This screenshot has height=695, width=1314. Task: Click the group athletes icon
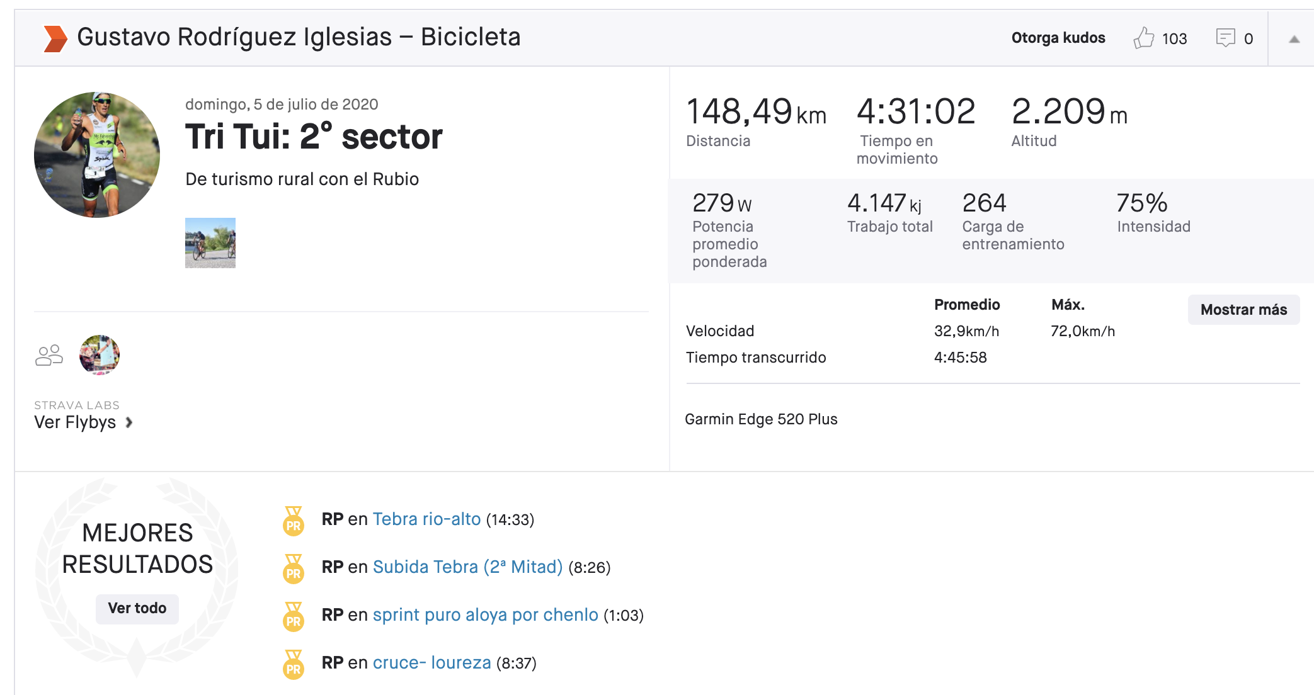click(x=49, y=356)
